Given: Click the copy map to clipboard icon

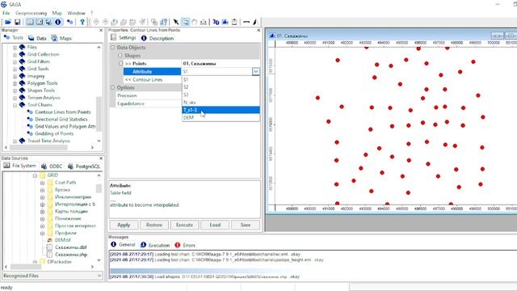Looking at the screenshot, I should tap(234, 22).
